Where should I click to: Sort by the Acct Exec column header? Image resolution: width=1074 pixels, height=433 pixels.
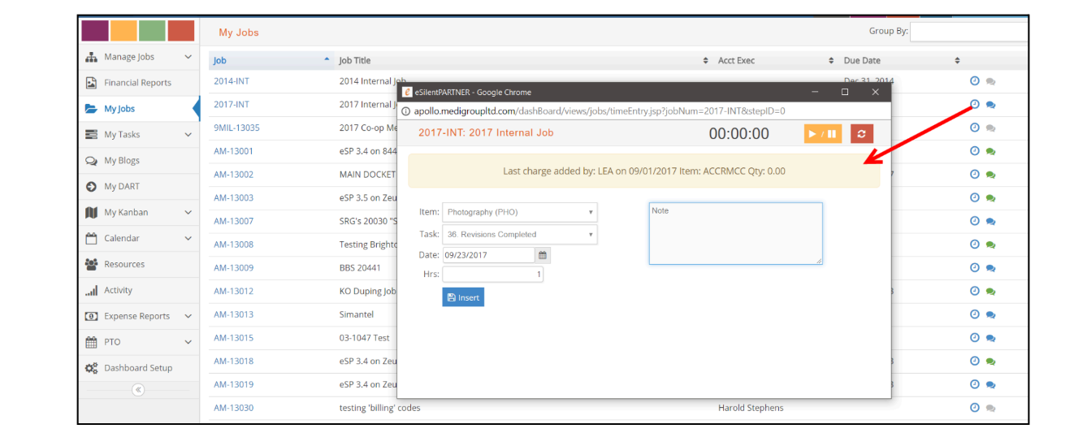776,60
